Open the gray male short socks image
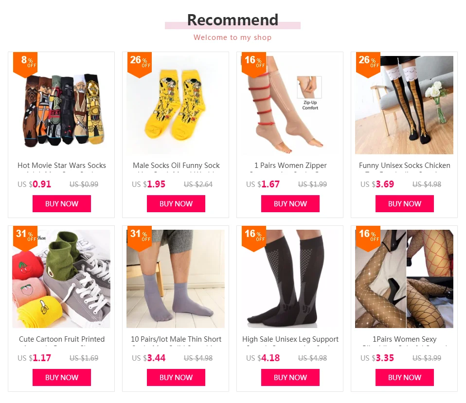 point(176,279)
